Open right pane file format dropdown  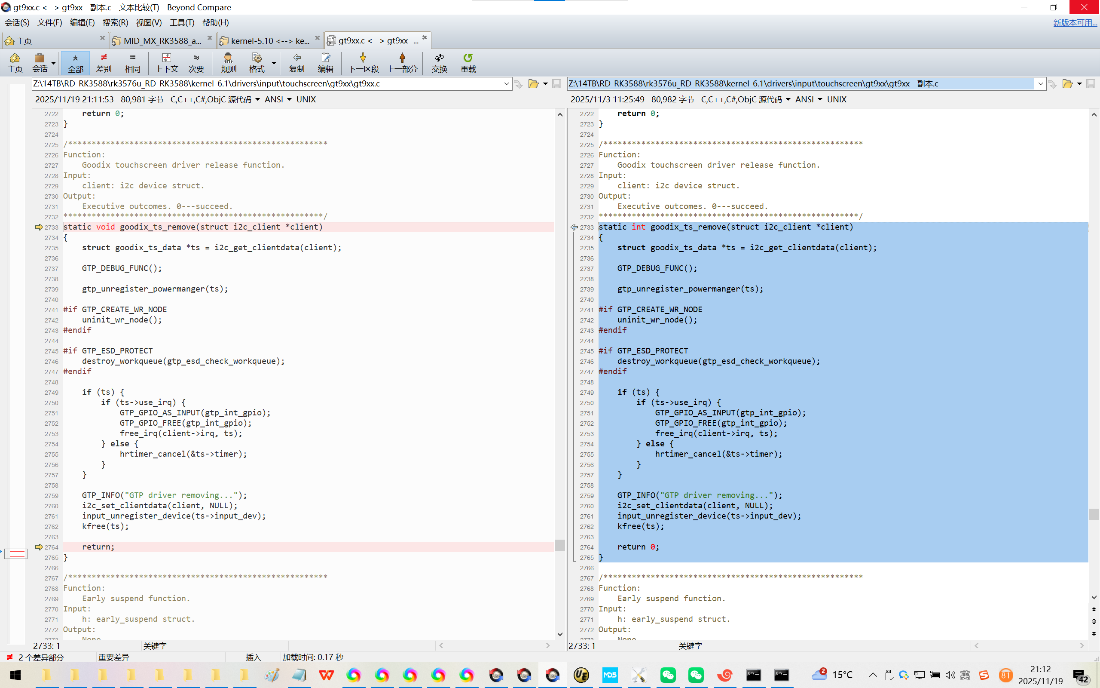(788, 100)
